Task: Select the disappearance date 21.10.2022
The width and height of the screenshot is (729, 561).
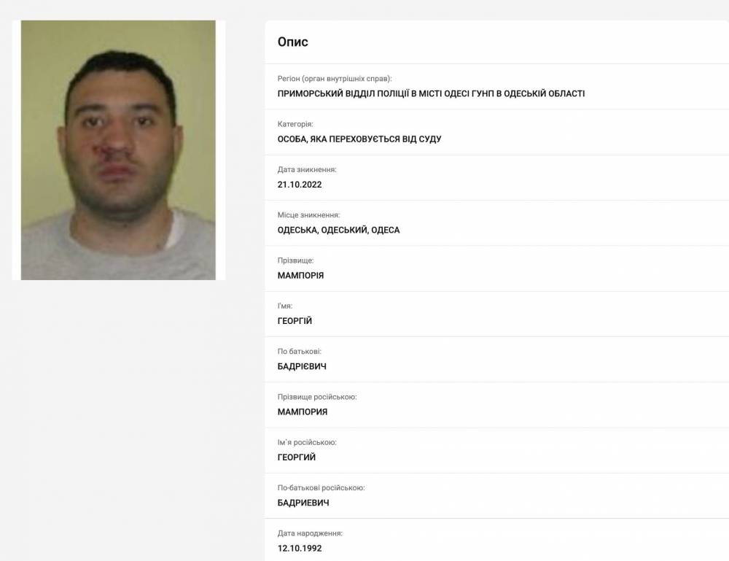Action: click(x=300, y=185)
